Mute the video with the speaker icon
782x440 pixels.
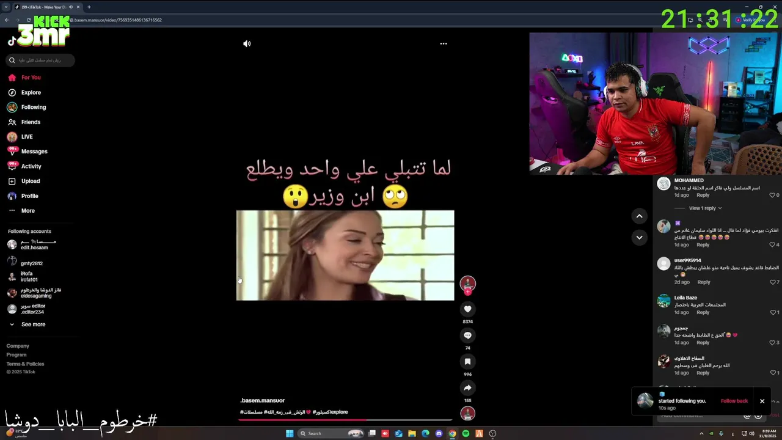pyautogui.click(x=247, y=43)
